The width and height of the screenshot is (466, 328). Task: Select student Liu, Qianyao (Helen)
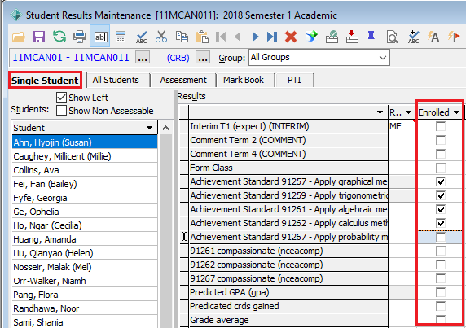click(85, 253)
